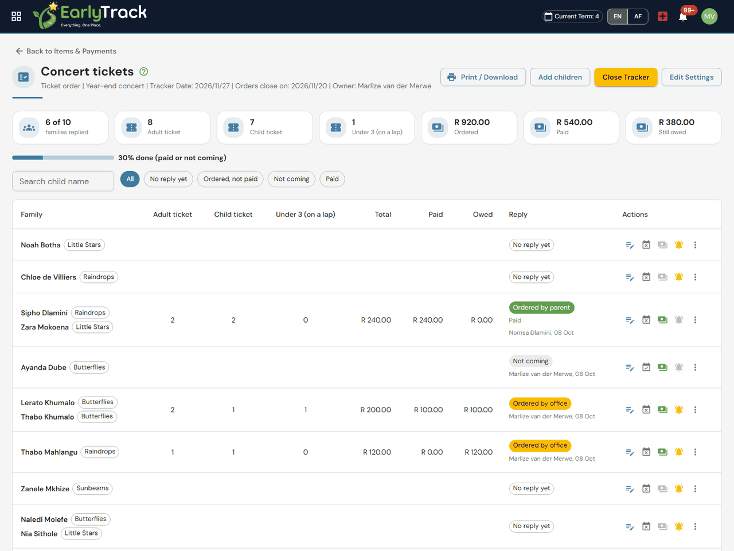
Task: Open more options for Chloe de Villiers
Action: [695, 277]
